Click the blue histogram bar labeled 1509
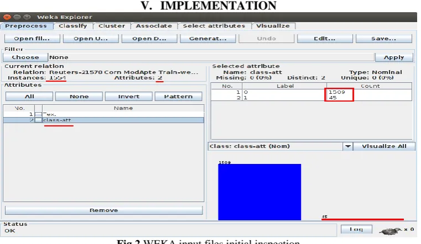The height and width of the screenshot is (244, 421). tap(259, 192)
